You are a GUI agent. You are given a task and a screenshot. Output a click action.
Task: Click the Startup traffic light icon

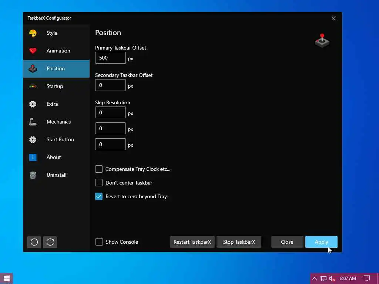coord(33,86)
